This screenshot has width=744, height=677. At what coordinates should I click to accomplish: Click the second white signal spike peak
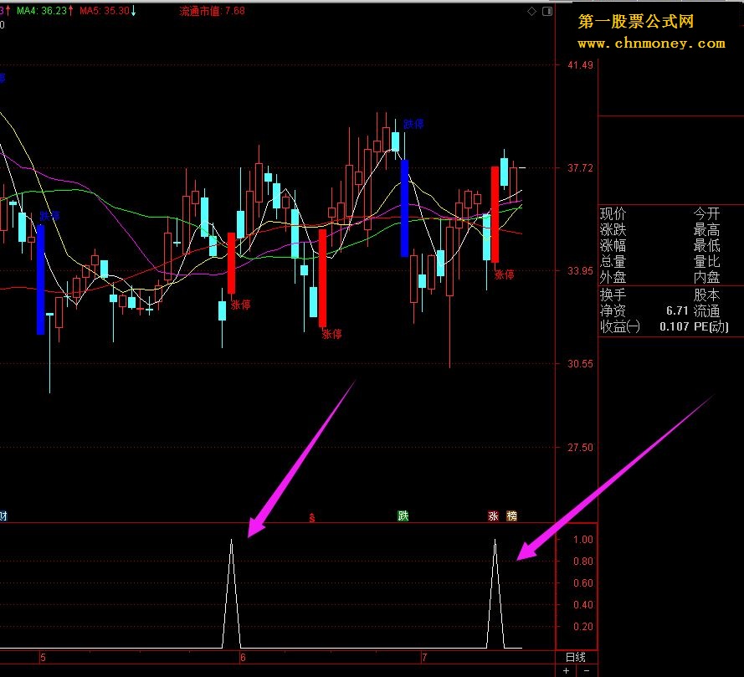point(495,540)
